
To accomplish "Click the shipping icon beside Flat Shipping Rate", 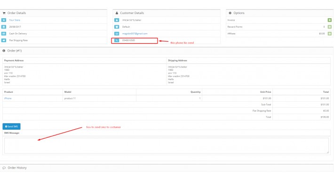I will [x=4, y=40].
